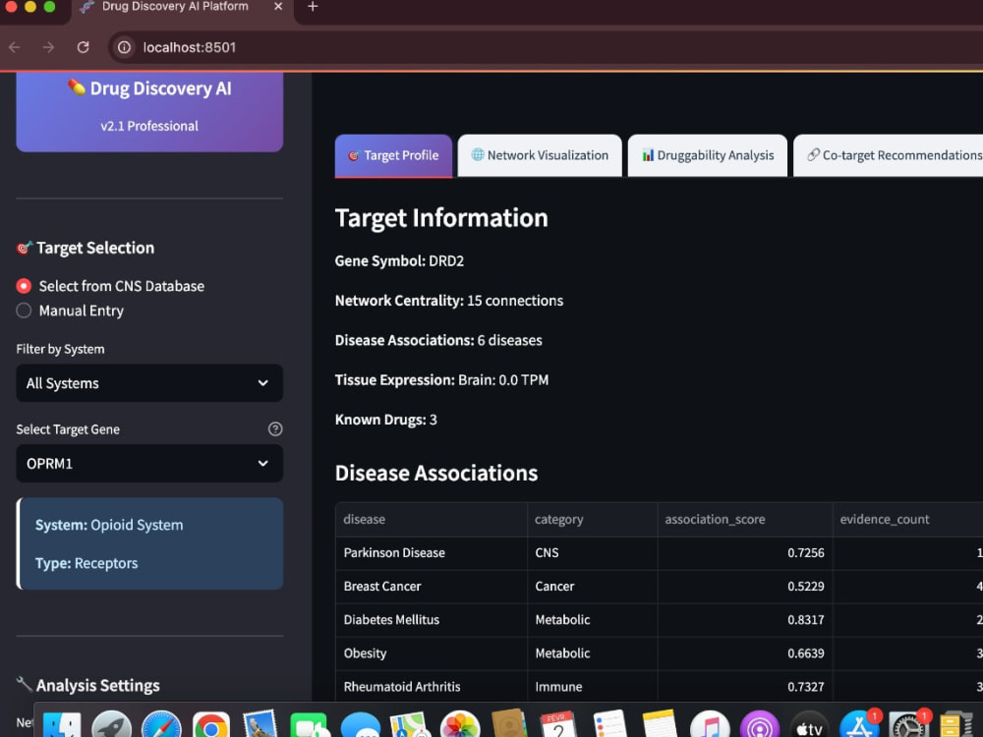Open the Select Target Gene OPRM1 dropdown

pyautogui.click(x=149, y=464)
